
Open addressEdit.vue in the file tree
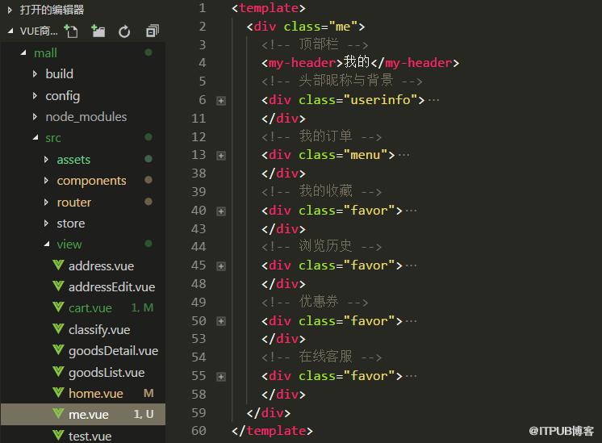(111, 287)
